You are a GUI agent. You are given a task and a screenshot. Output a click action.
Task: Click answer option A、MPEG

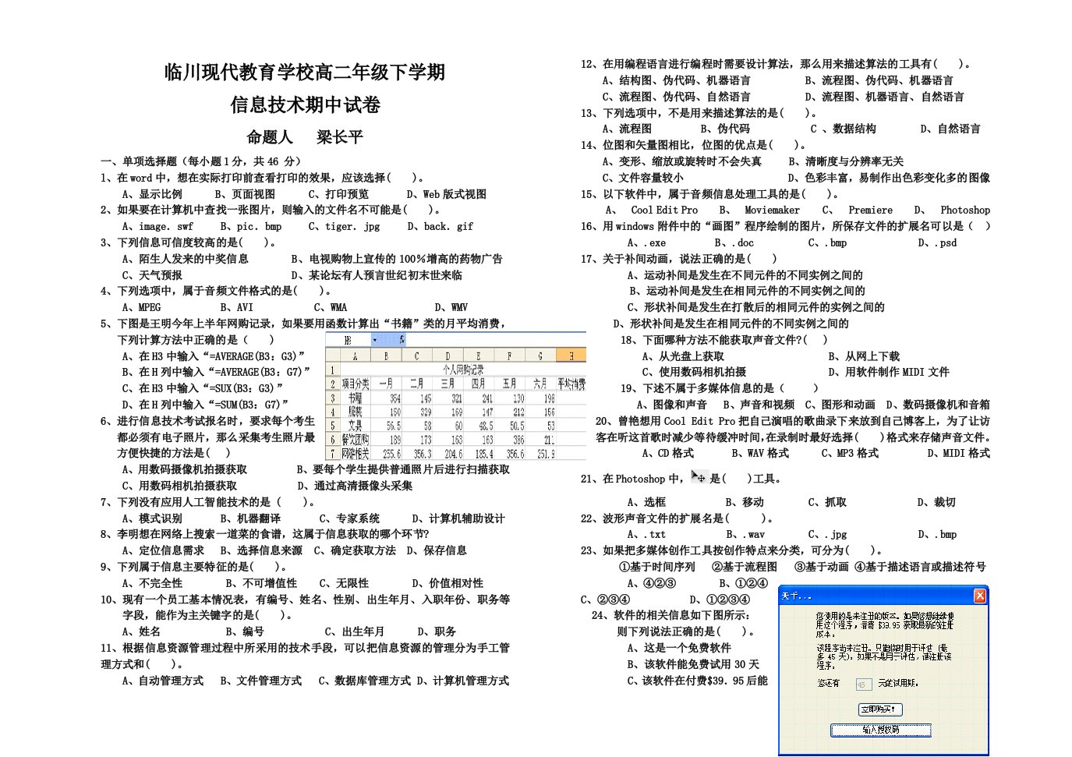[x=141, y=307]
